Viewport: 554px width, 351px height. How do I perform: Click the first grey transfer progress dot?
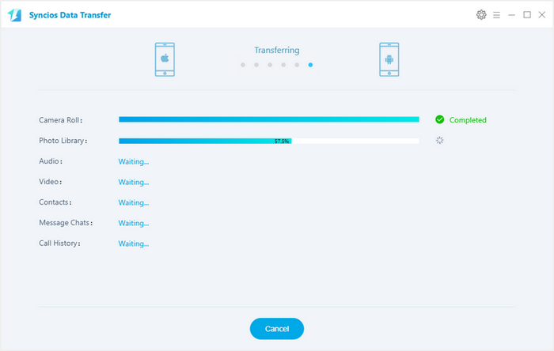(243, 65)
